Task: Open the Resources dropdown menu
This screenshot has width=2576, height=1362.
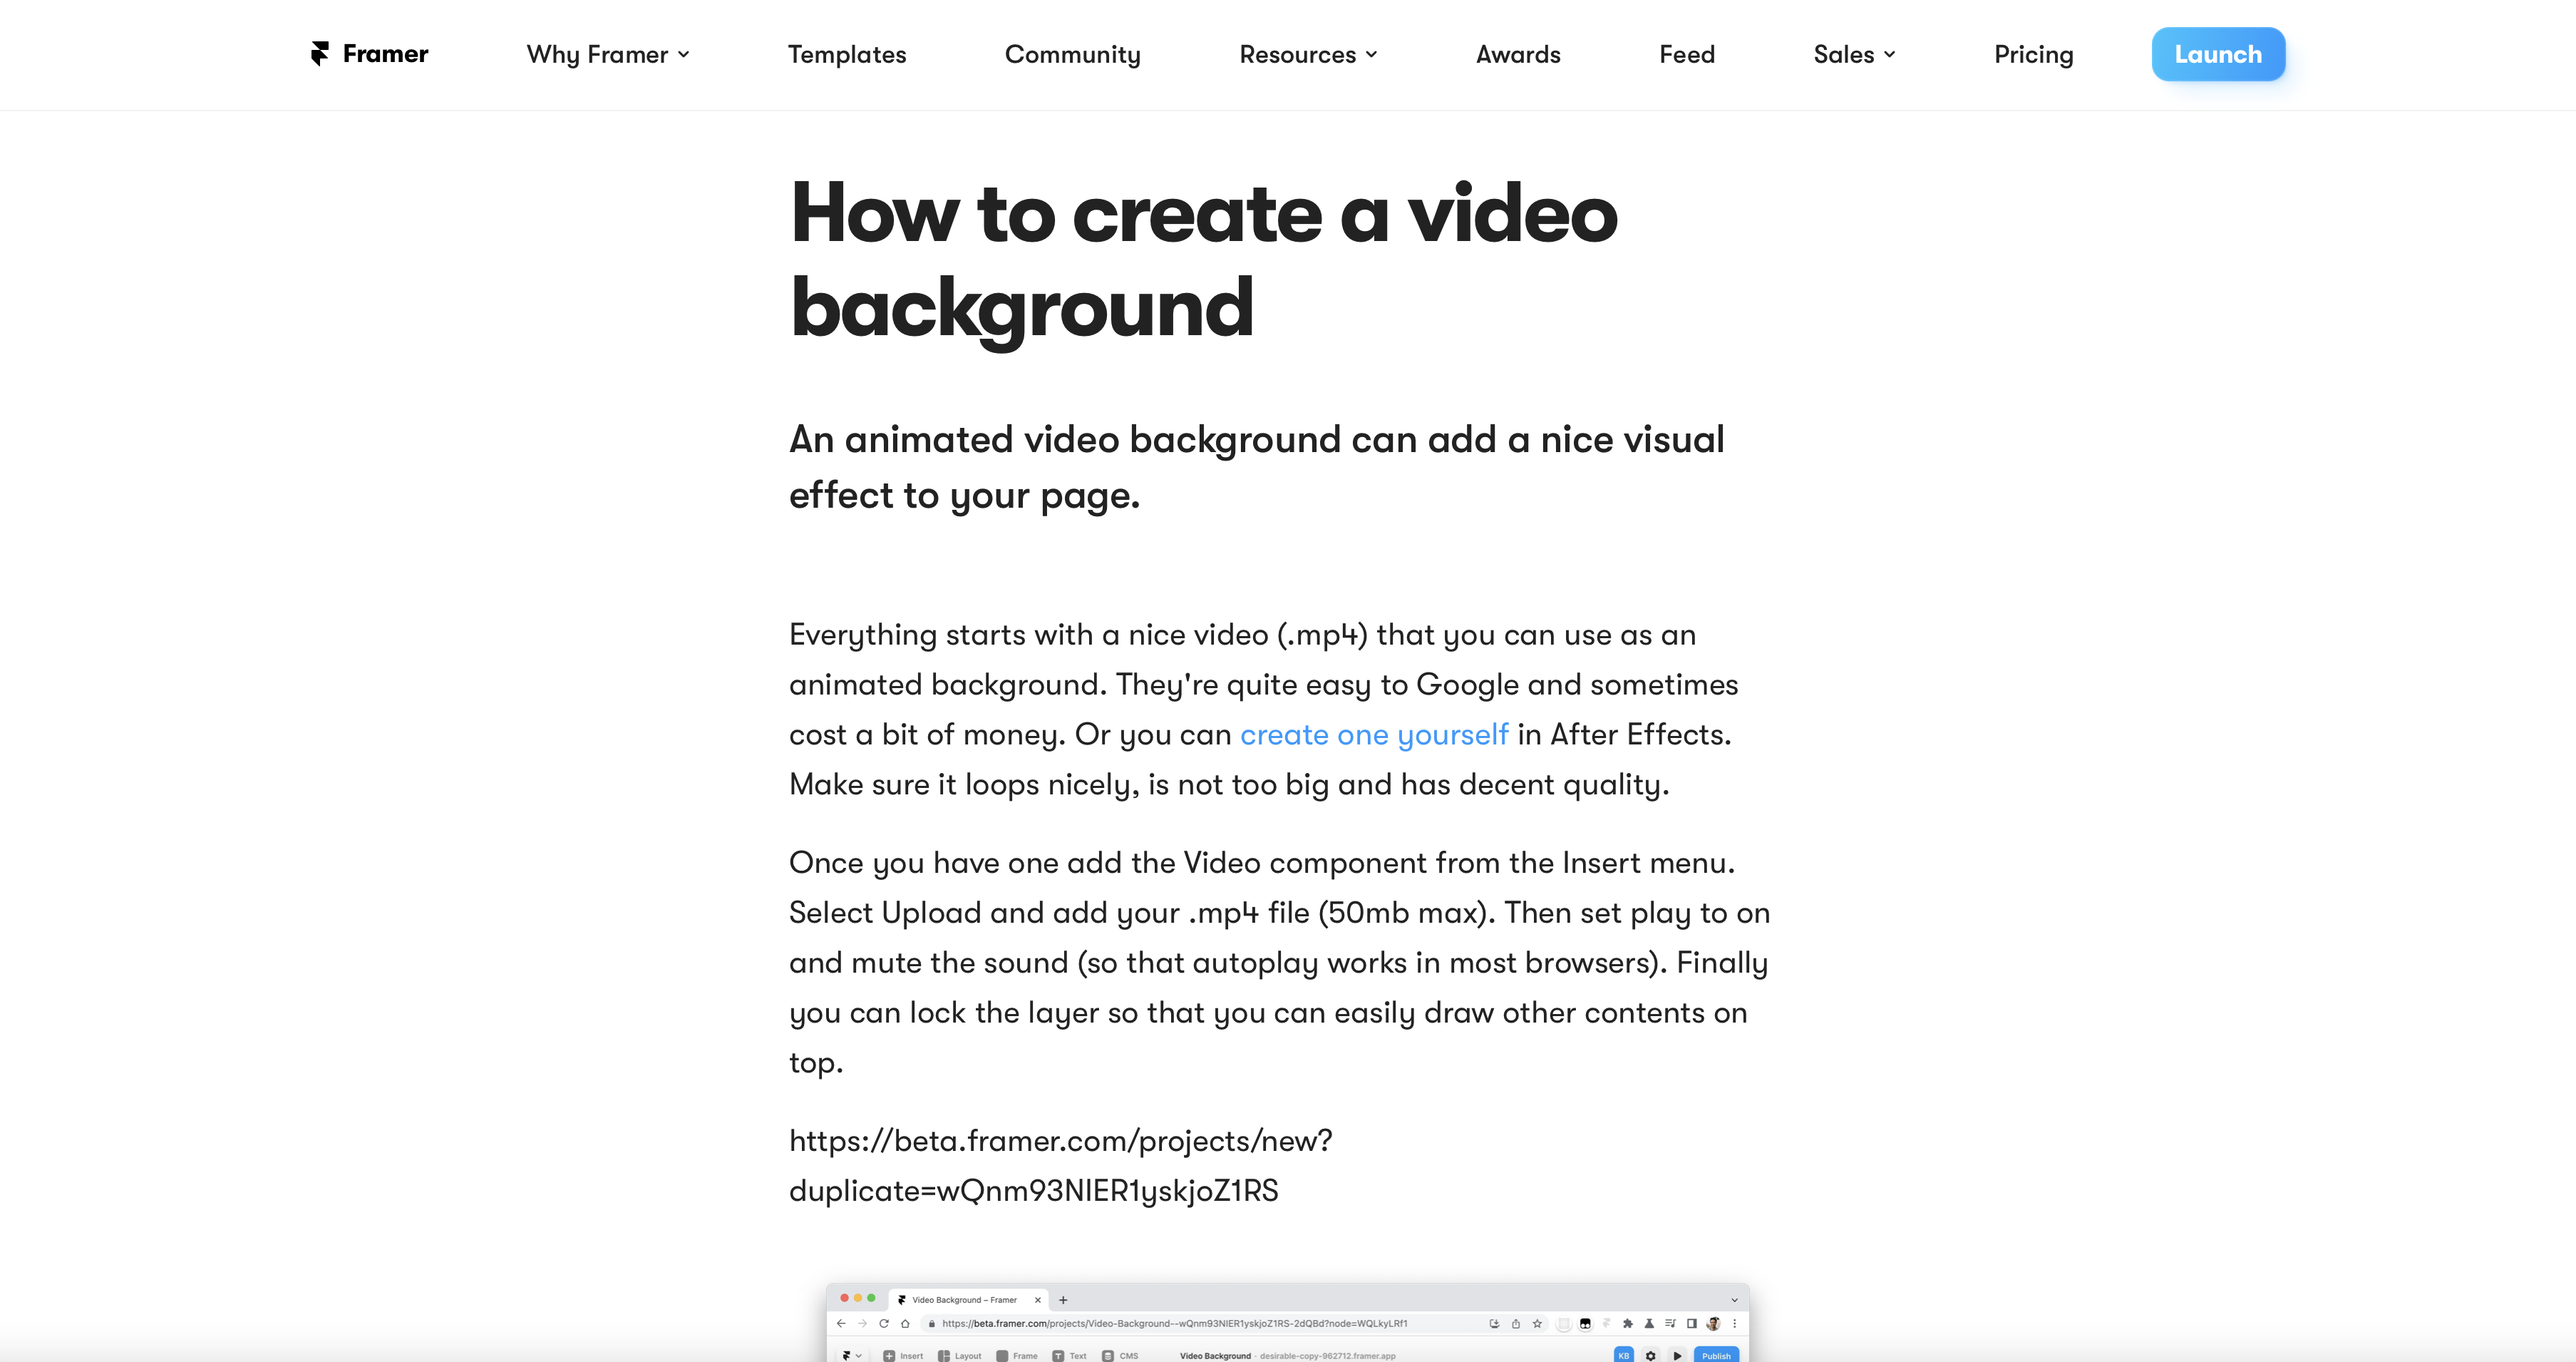Action: coord(1309,54)
